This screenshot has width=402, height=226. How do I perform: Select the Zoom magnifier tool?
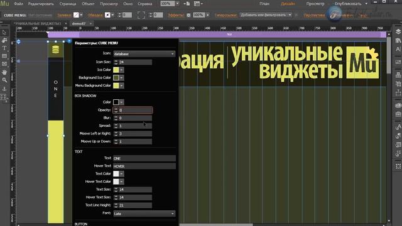click(x=4, y=80)
